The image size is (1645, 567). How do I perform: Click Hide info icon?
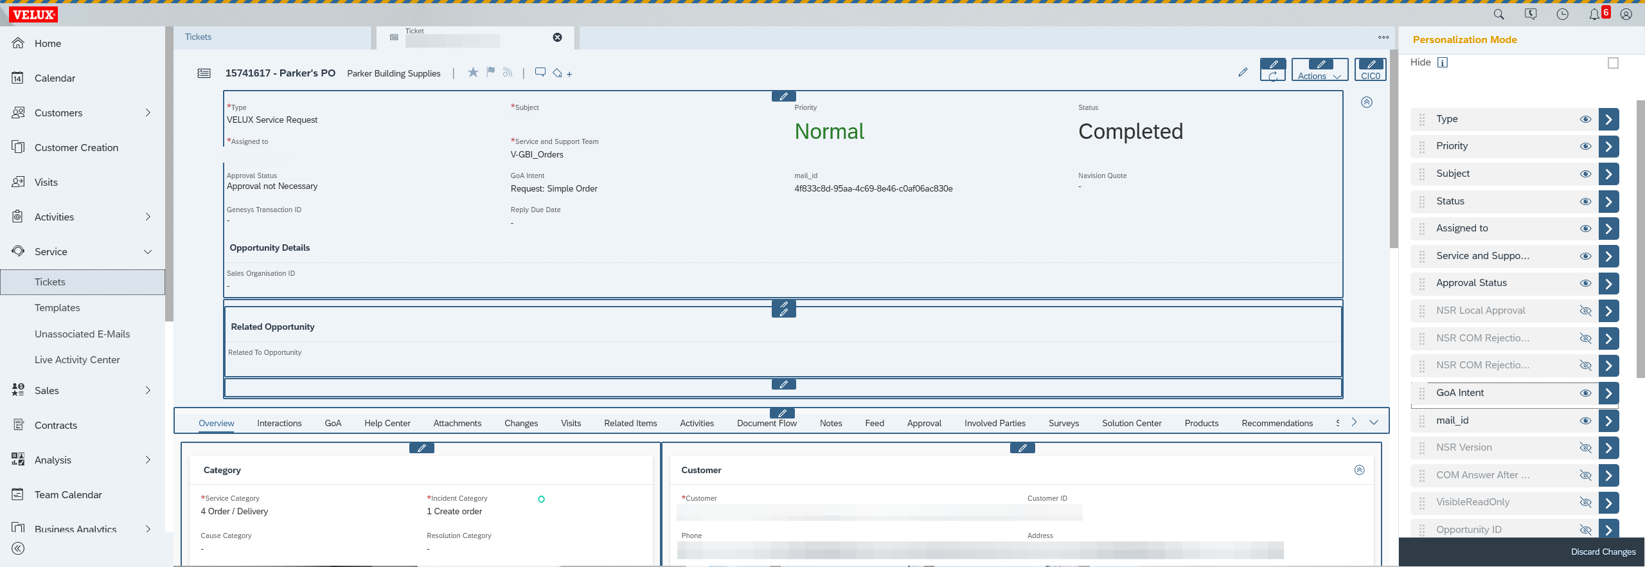[x=1442, y=63]
